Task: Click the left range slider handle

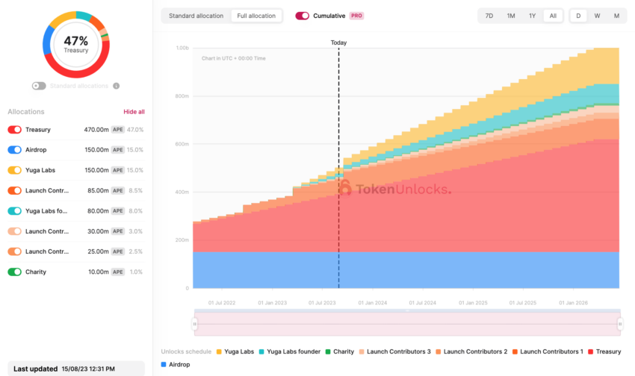Action: point(195,324)
